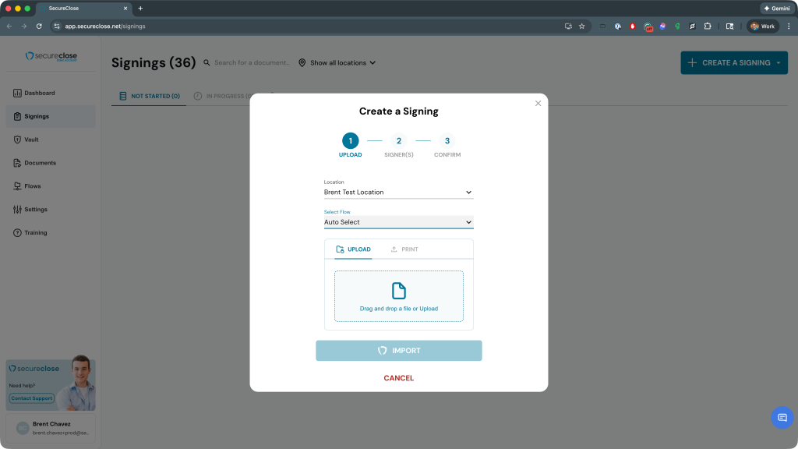Open the chat support bubble
Viewport: 798px width, 449px height.
(x=782, y=418)
